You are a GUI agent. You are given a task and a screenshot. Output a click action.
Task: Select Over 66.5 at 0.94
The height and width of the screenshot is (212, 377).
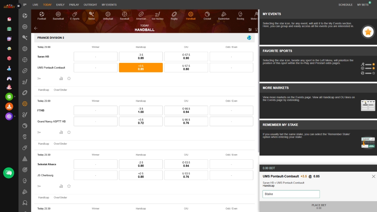point(186,110)
